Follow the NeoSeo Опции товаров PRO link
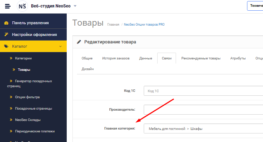 coord(144,25)
